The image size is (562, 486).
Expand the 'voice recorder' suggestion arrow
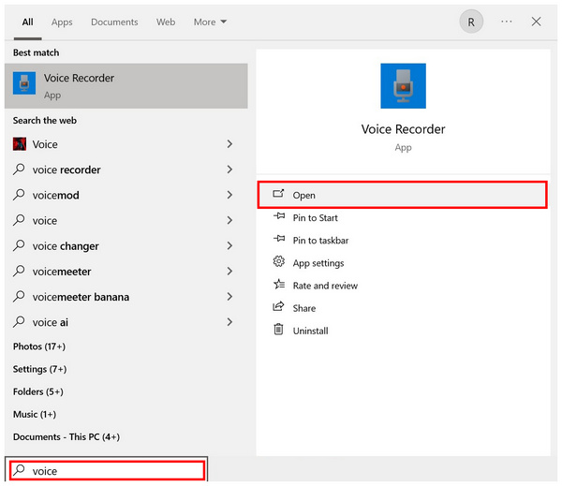[x=229, y=169]
